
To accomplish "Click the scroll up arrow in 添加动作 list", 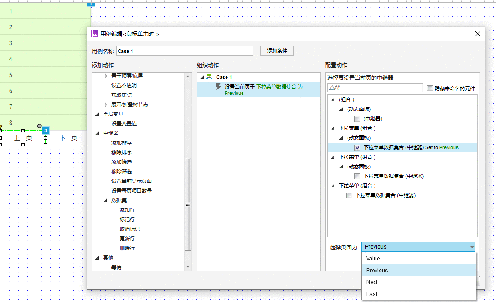I will [188, 76].
